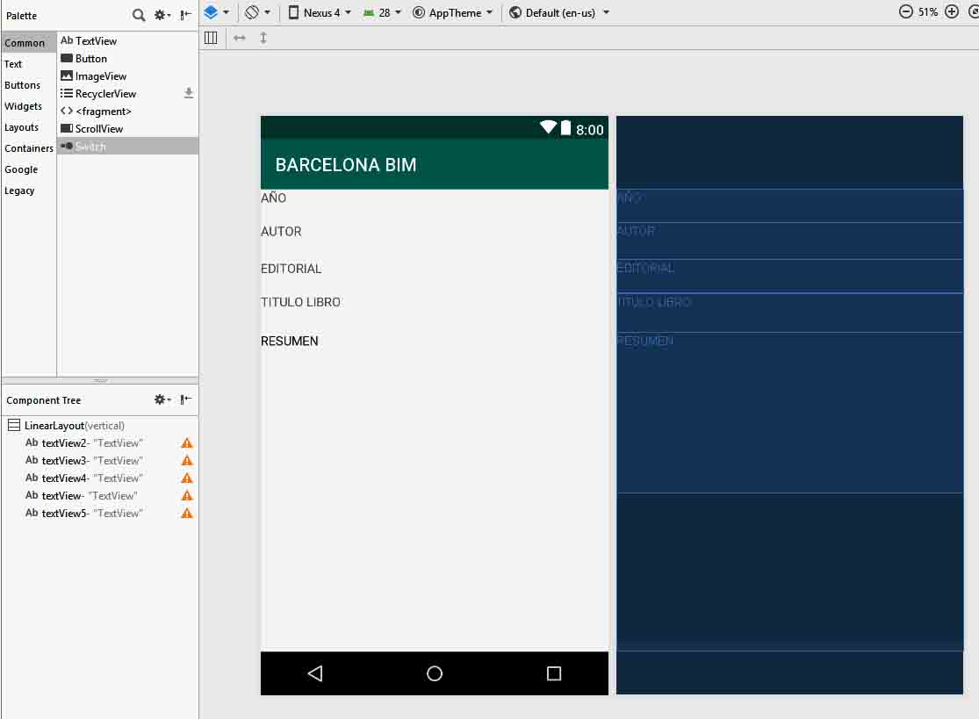Select the Widgets category in the Palette
The width and height of the screenshot is (979, 719).
(24, 106)
